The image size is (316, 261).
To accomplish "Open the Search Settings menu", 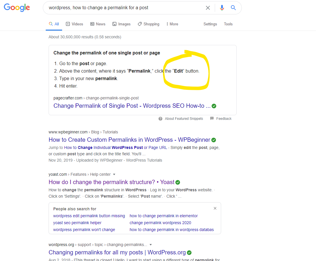I will [x=210, y=24].
